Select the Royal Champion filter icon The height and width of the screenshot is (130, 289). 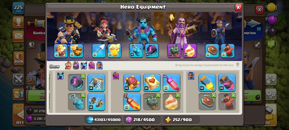(99, 65)
